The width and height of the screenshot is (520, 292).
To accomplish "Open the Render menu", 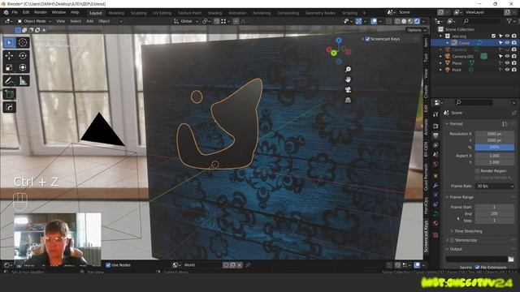I will [x=41, y=13].
